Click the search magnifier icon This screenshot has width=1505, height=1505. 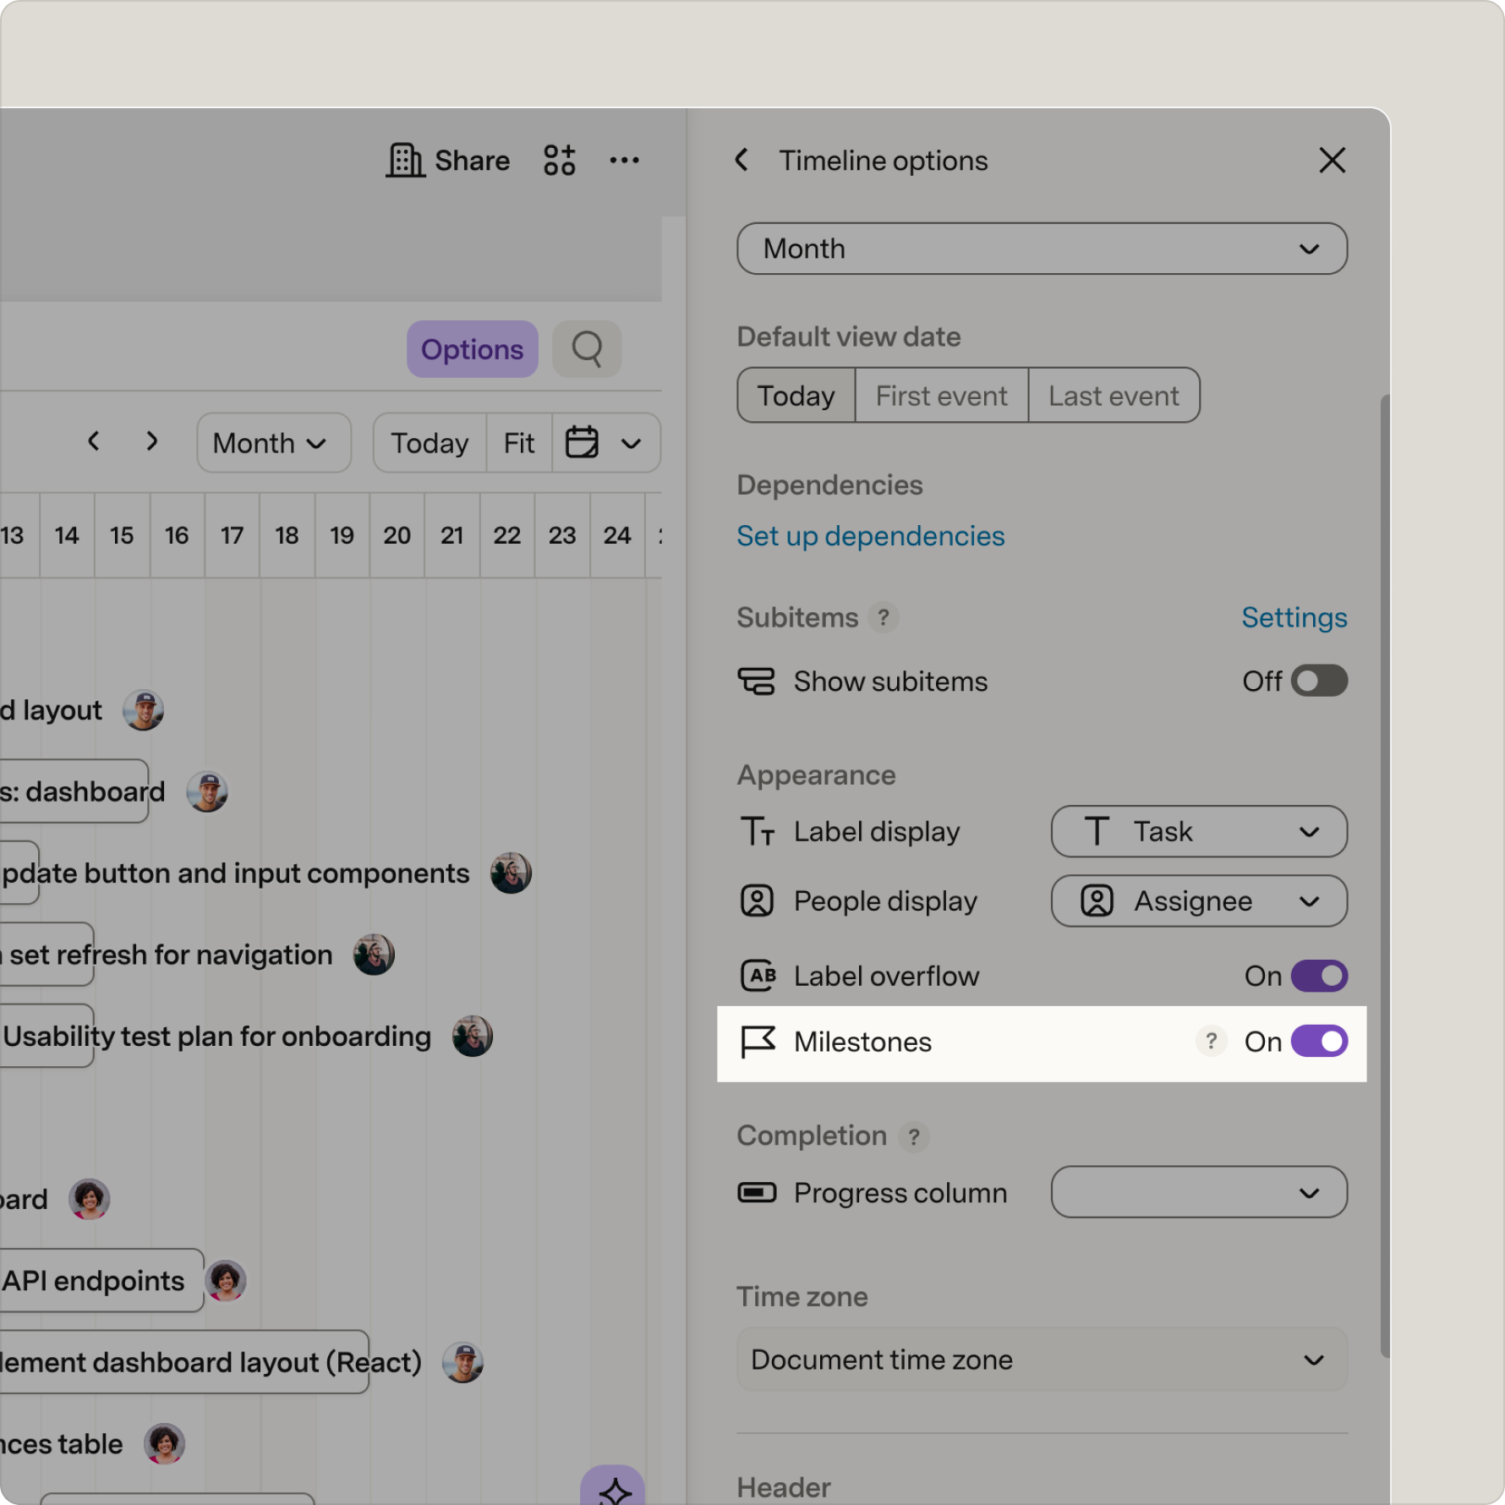tap(587, 348)
